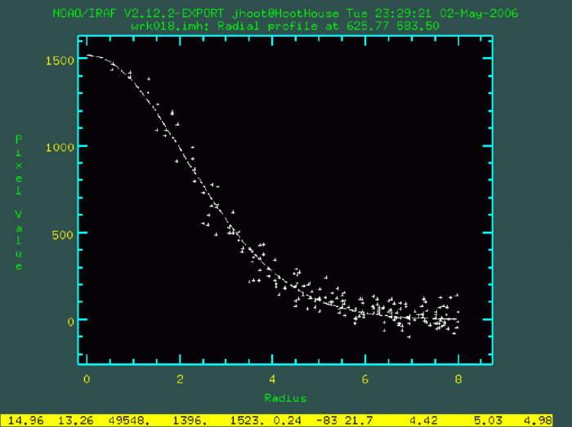This screenshot has height=427, width=572.
Task: Click the V2.12.2-EXPORT version text
Action: [x=173, y=14]
